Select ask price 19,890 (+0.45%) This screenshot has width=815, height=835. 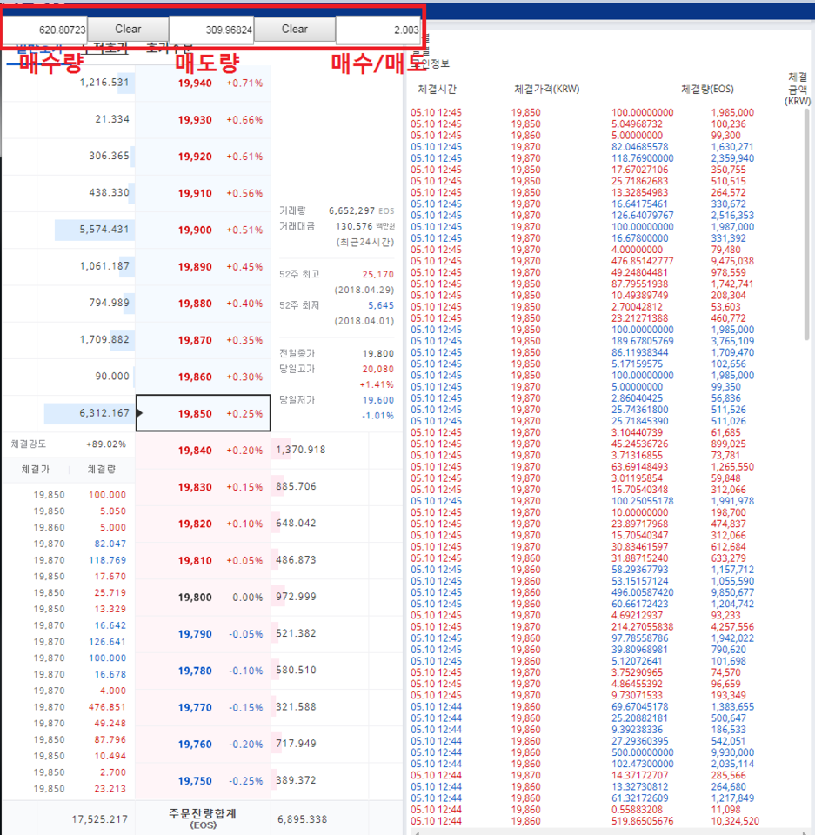[204, 267]
